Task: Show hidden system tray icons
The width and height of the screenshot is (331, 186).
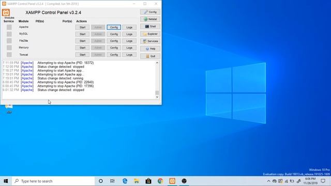Action: pyautogui.click(x=268, y=181)
